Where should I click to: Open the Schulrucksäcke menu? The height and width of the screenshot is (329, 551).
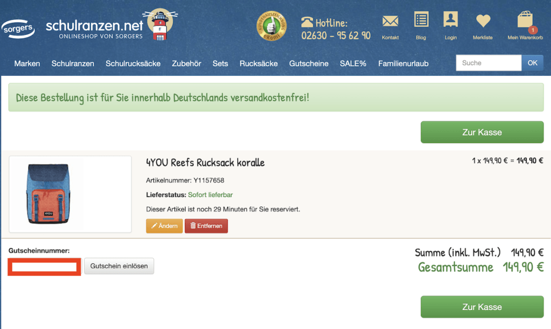coord(133,63)
